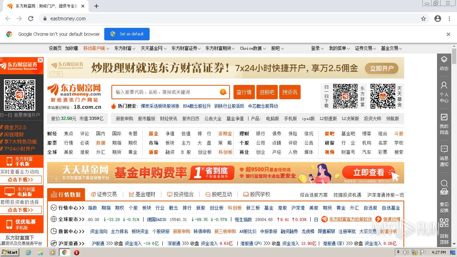Open 东方财富官方炒股软件 link

click(x=351, y=219)
